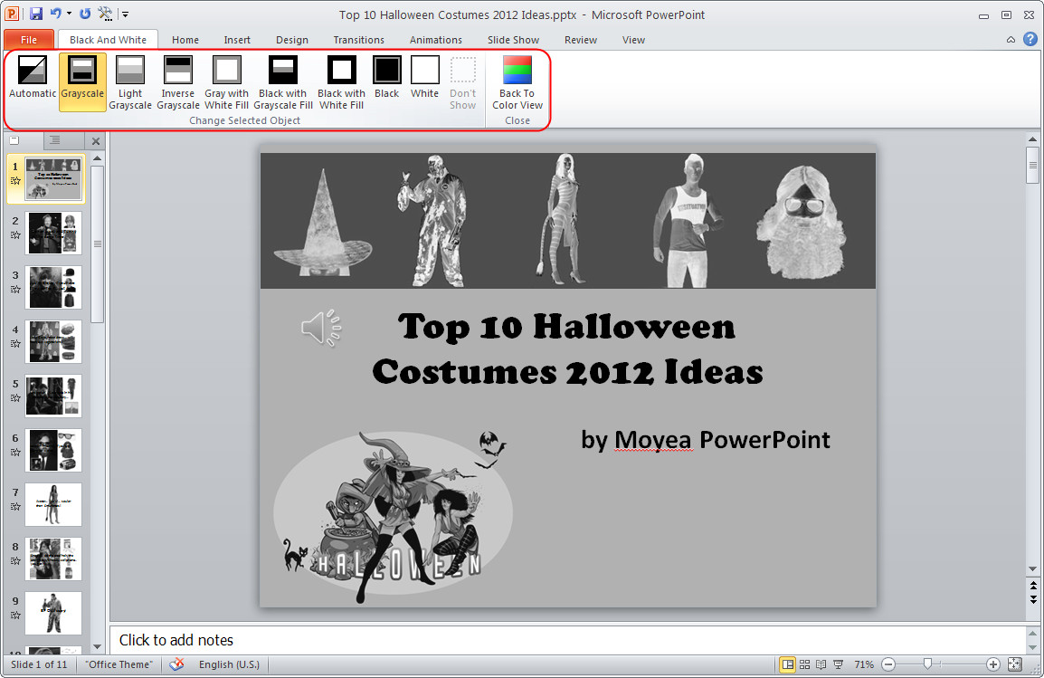The height and width of the screenshot is (678, 1044).
Task: Toggle the White display mode
Action: coord(424,81)
